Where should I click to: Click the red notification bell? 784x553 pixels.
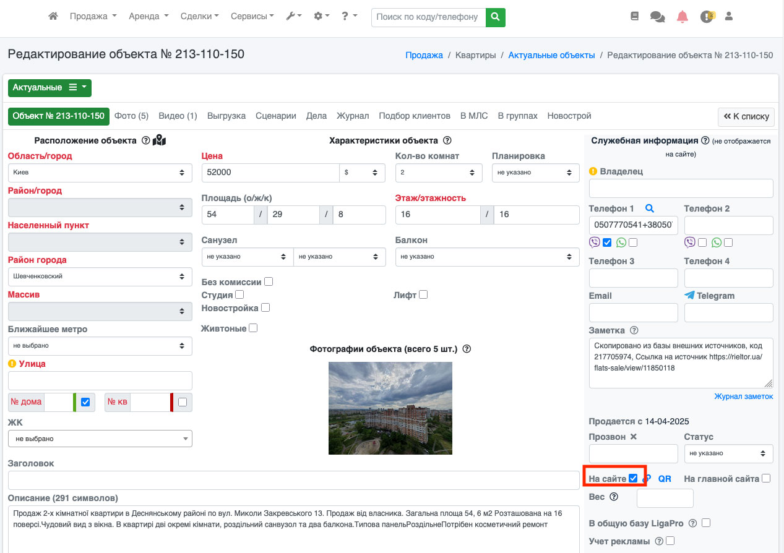682,17
